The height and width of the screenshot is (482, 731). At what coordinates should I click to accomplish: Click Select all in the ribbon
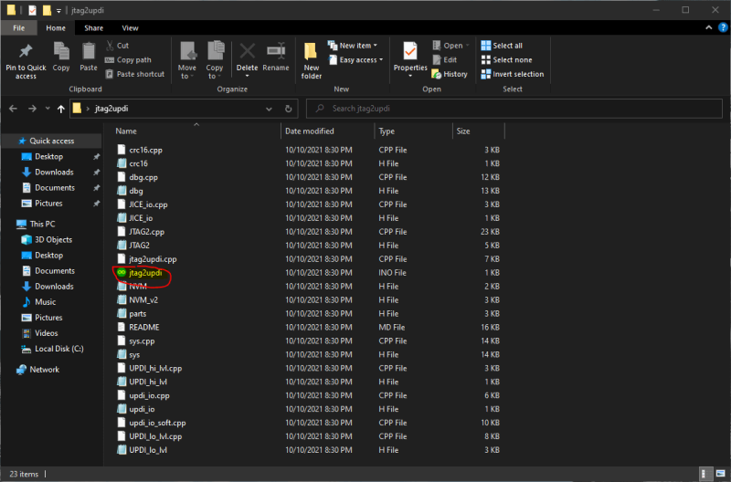tap(507, 46)
